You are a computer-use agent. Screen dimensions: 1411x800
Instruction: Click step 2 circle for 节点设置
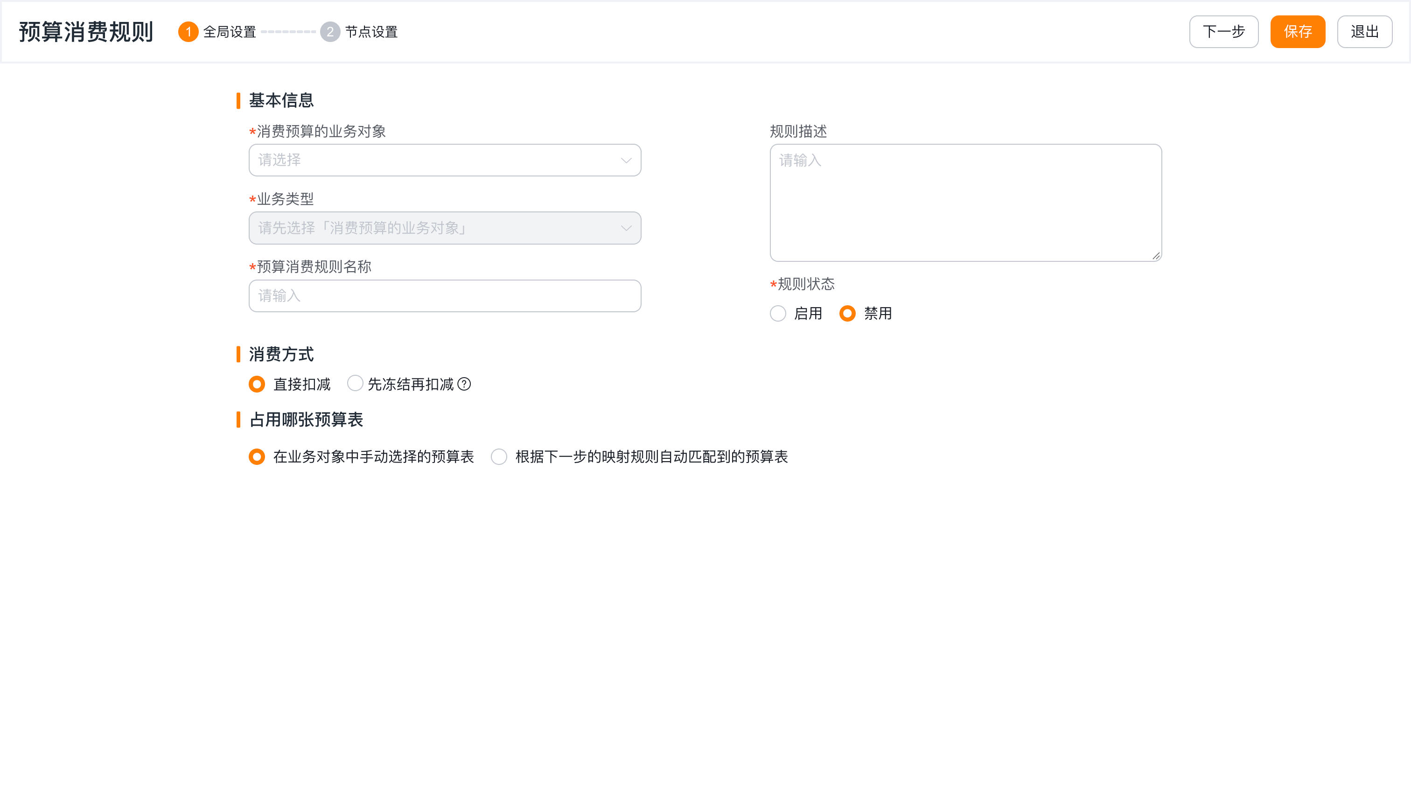(329, 32)
